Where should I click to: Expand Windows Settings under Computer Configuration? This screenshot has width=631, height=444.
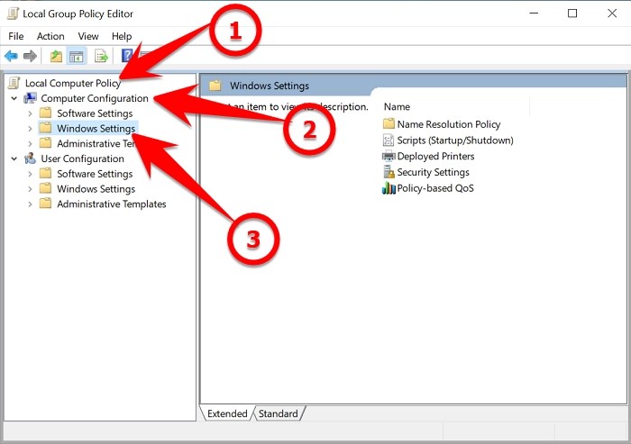pyautogui.click(x=30, y=129)
